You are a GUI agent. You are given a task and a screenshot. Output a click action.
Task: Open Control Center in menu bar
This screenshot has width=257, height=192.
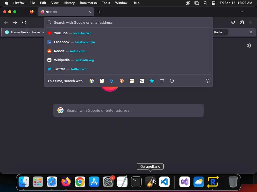point(214,3)
